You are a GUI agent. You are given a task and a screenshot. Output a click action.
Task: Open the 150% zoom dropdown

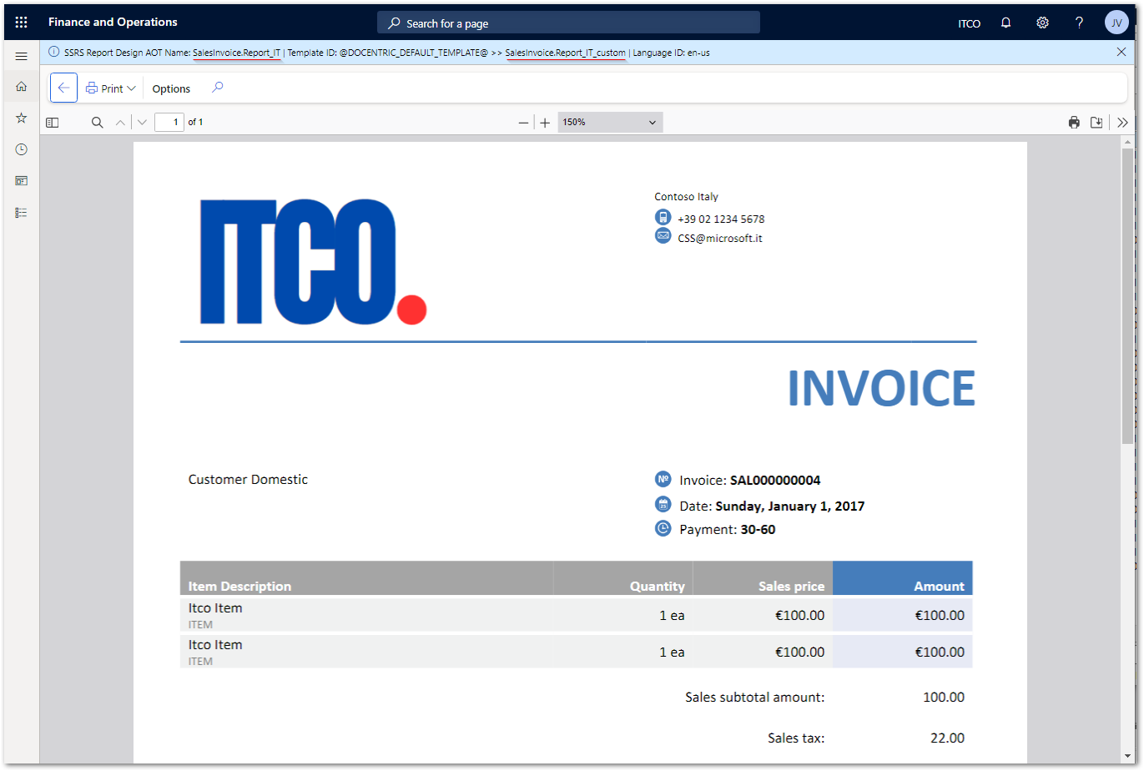pos(610,122)
